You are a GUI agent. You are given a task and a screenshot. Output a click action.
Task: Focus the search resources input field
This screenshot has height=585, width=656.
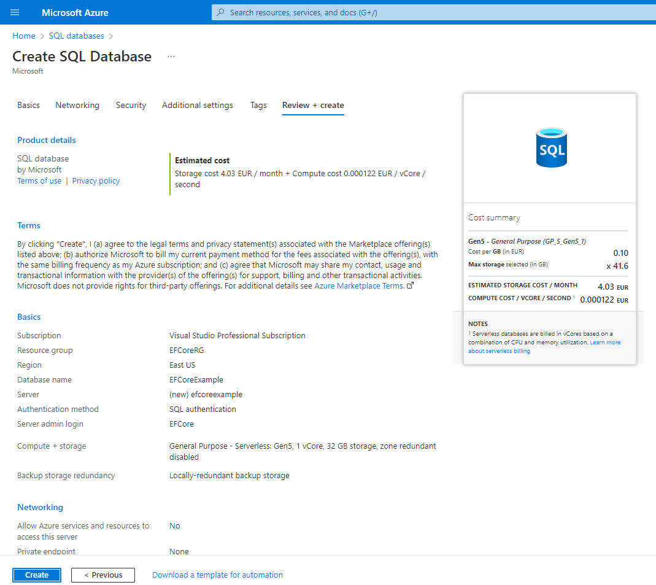coord(430,12)
